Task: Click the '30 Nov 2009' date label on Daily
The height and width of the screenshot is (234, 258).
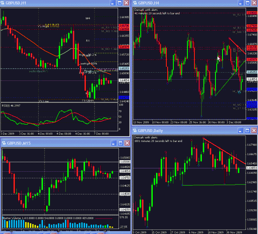Action: [x=234, y=232]
